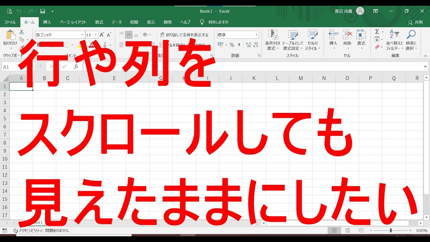Viewport: 430px width, 242px height.
Task: Switch to the 挿入 ribbon tab
Action: [x=47, y=22]
